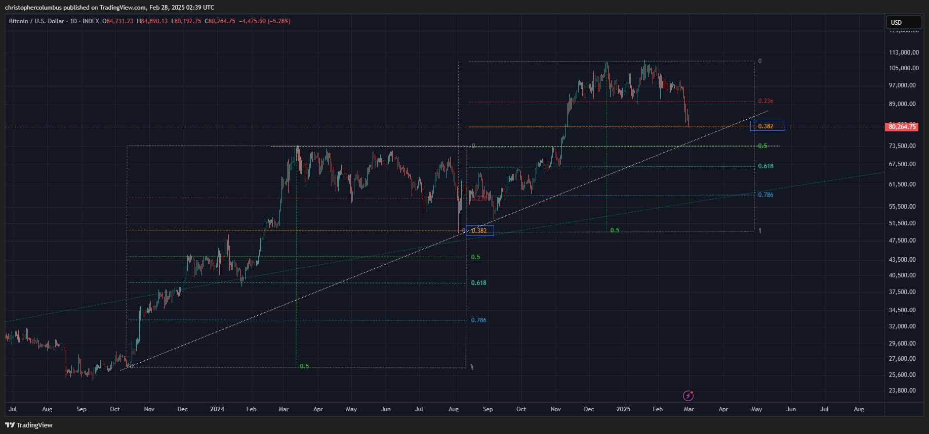929x434 pixels.
Task: Click the 2024 year label on the time axis
Action: click(x=217, y=409)
